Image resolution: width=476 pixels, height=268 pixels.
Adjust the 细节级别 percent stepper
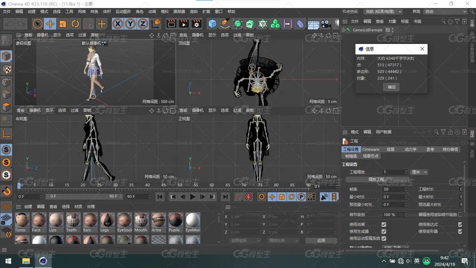pyautogui.click(x=406, y=215)
